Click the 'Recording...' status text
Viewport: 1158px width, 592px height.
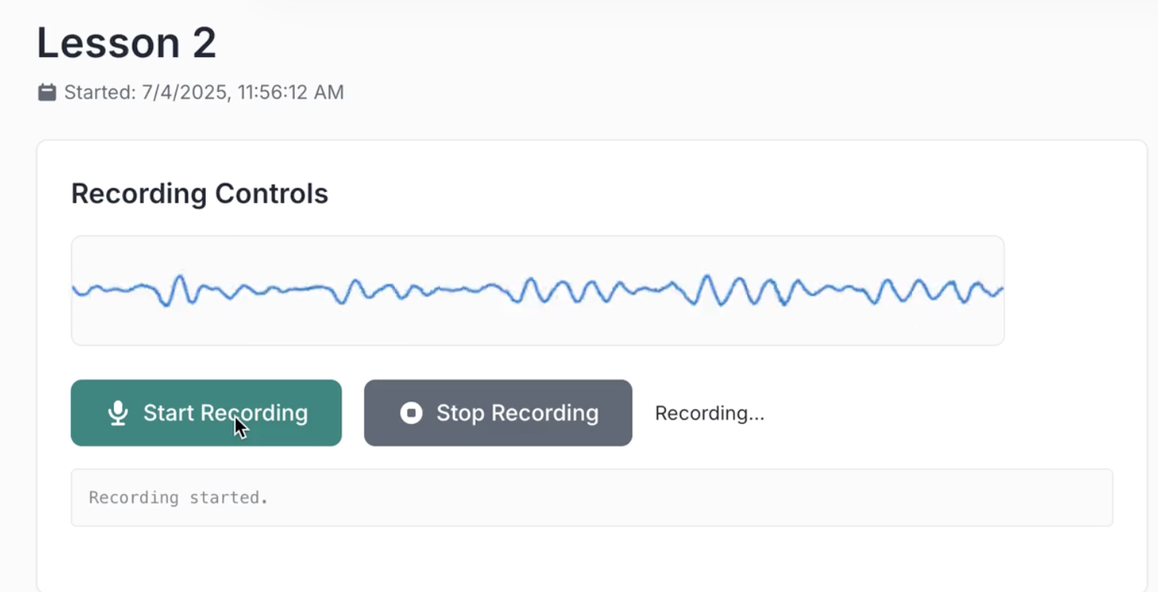click(709, 413)
